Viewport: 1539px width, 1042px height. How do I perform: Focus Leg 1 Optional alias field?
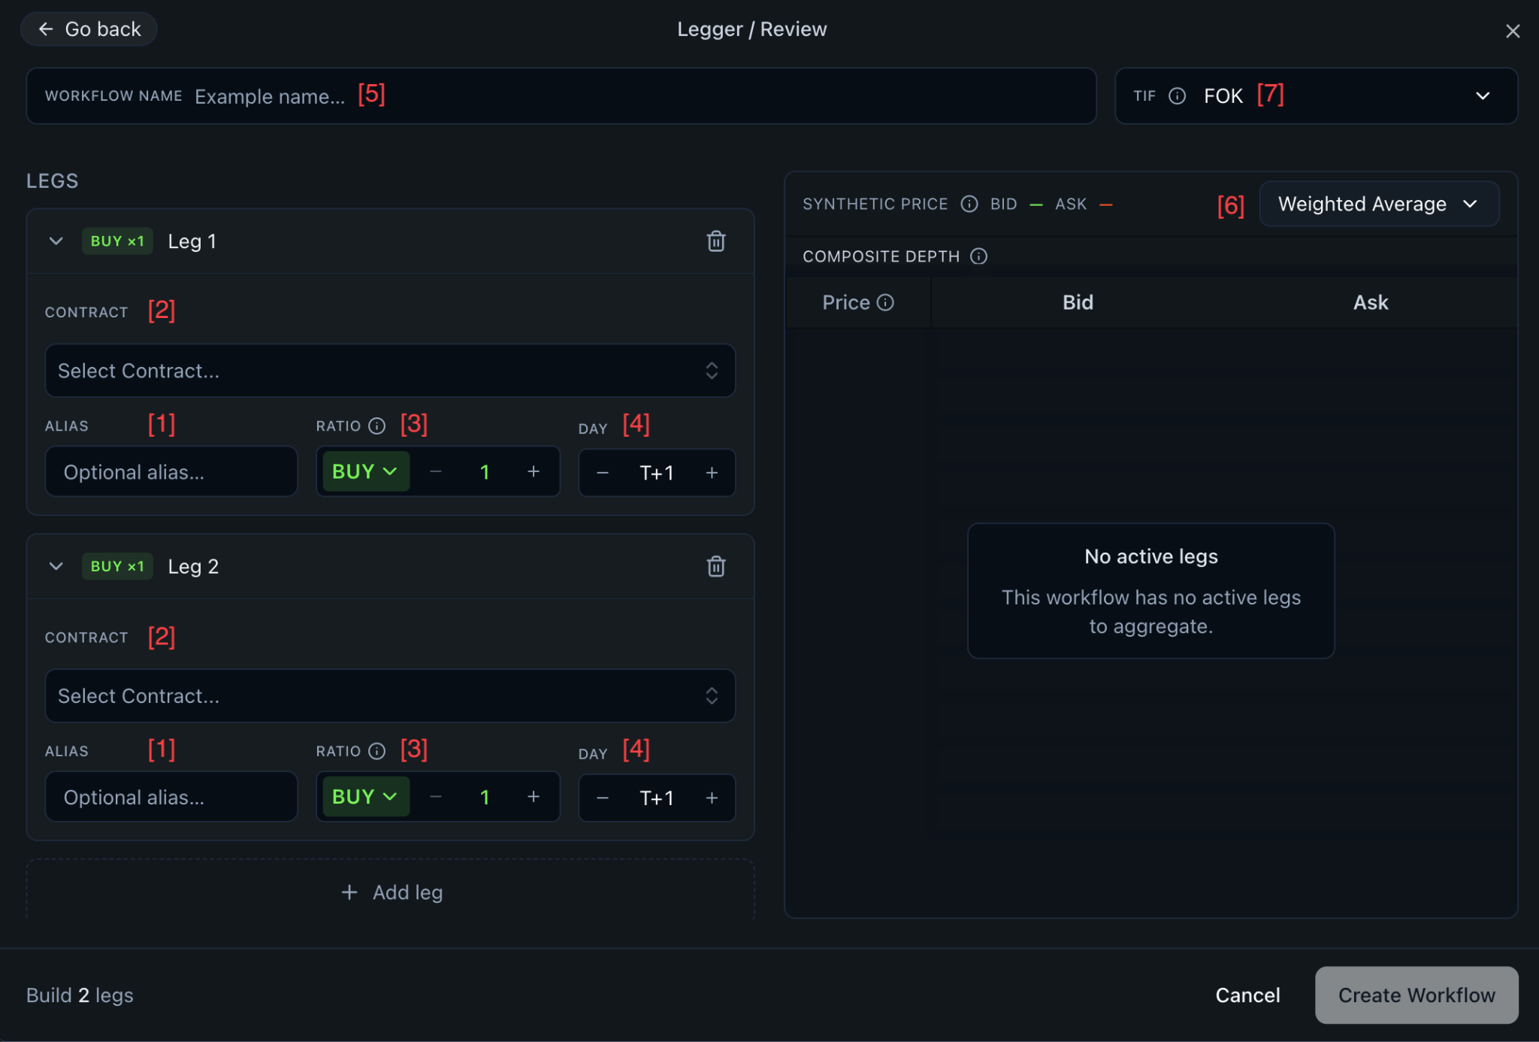(171, 472)
